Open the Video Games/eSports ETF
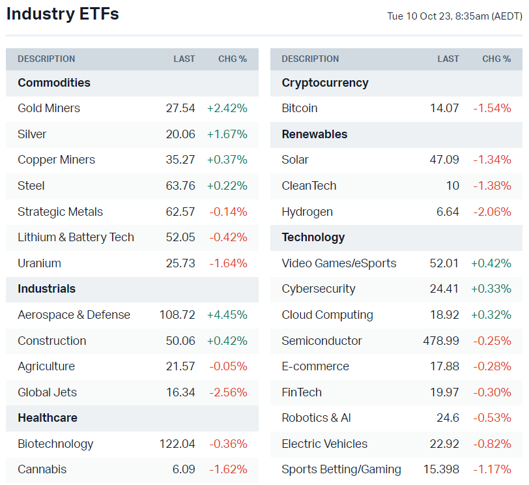529x485 pixels. (x=339, y=263)
